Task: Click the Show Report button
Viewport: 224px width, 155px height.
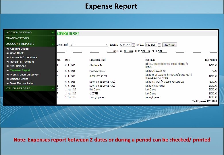Action: click(169, 45)
